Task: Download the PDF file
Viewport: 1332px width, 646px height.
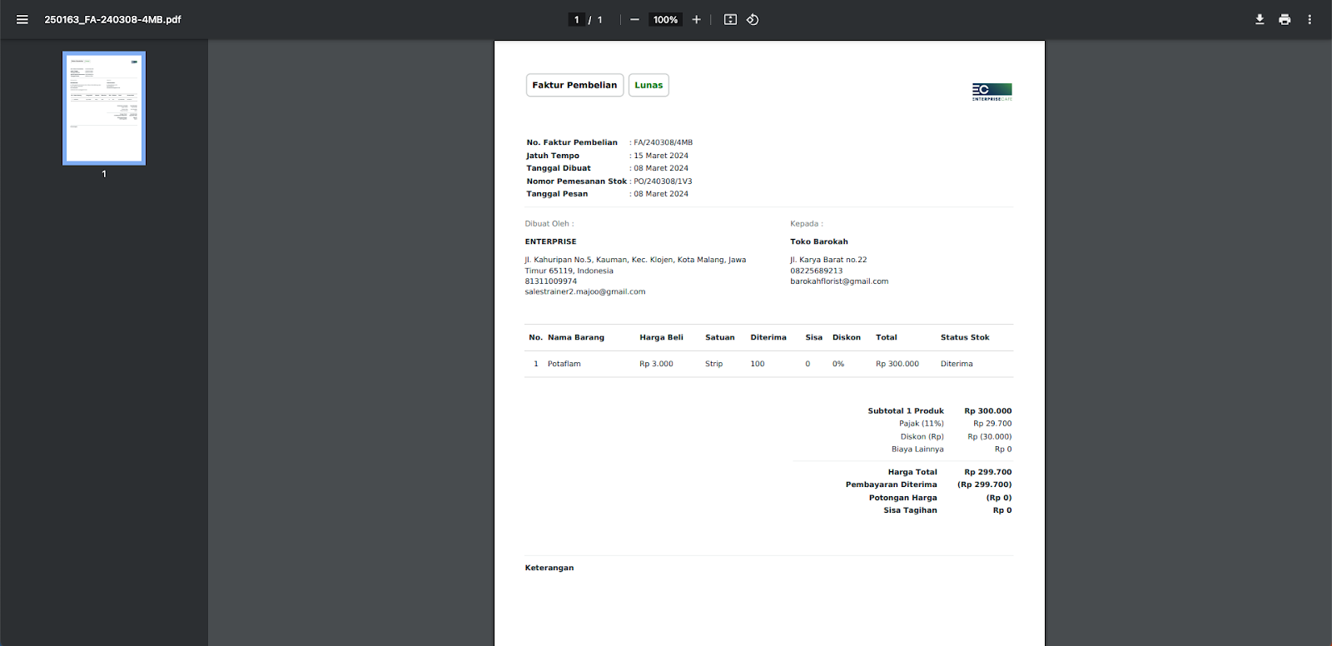Action: (1260, 19)
